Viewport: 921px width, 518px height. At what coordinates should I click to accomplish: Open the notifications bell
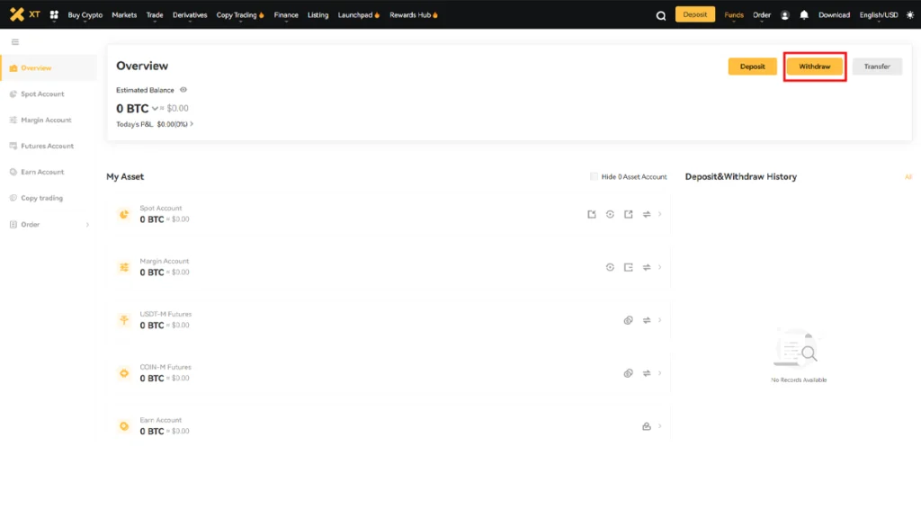[804, 14]
